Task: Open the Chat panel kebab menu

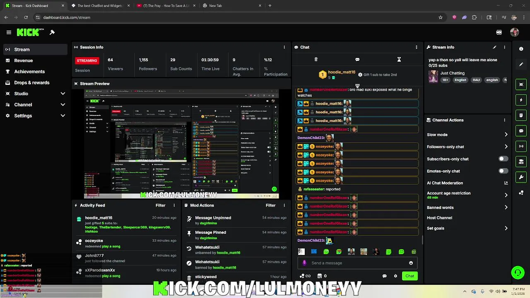Action: coord(417,47)
